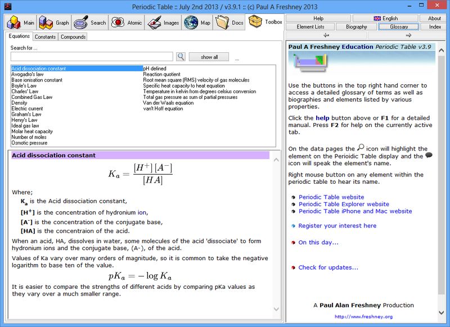Open the Index button
The image size is (450, 327).
click(435, 26)
